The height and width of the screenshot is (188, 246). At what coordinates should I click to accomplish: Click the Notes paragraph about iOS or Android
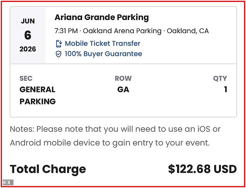115,136
